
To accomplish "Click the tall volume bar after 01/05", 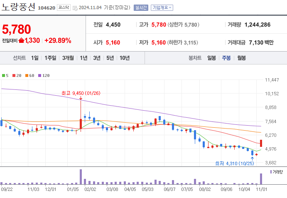I will [81, 177].
